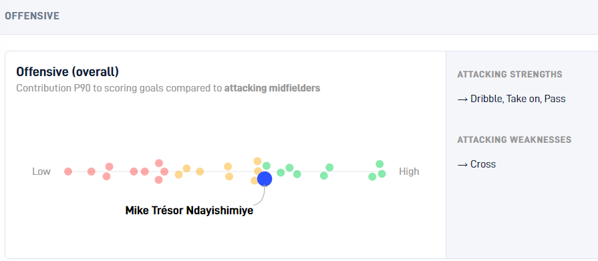
Task: Select the OFFENSIVE section header
Action: pos(32,16)
